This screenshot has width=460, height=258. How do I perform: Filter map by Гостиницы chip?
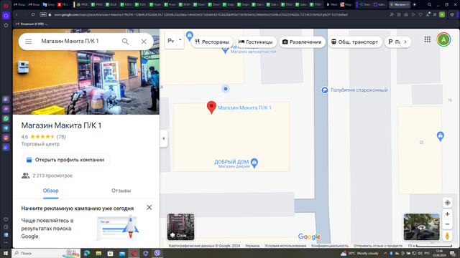pos(256,42)
